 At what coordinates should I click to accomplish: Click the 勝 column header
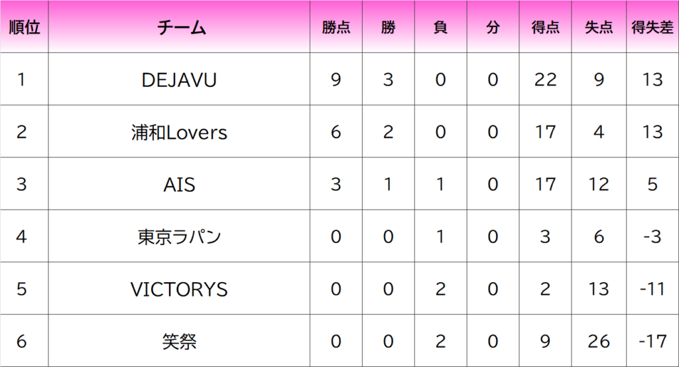(x=389, y=27)
